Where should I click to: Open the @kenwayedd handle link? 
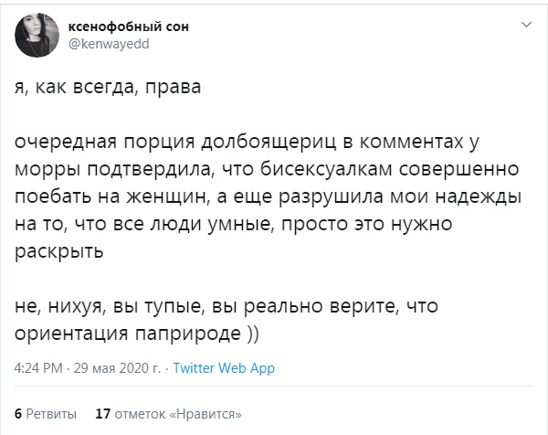click(x=109, y=44)
